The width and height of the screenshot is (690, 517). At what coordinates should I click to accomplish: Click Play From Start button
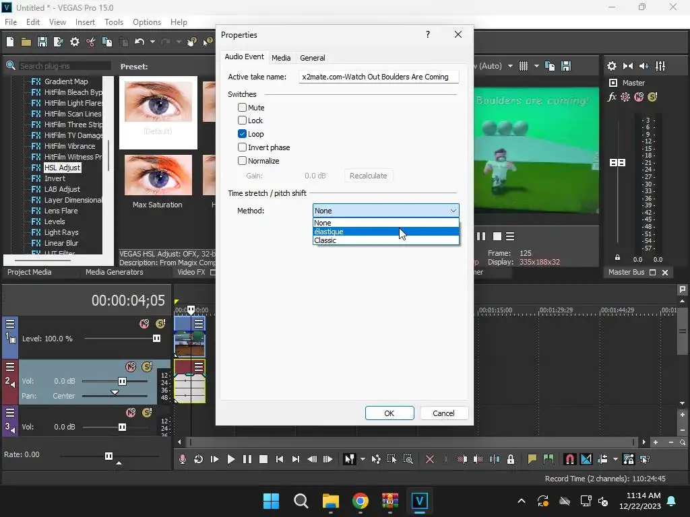click(215, 459)
